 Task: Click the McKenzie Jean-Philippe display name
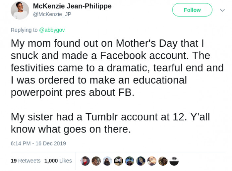click(x=72, y=6)
